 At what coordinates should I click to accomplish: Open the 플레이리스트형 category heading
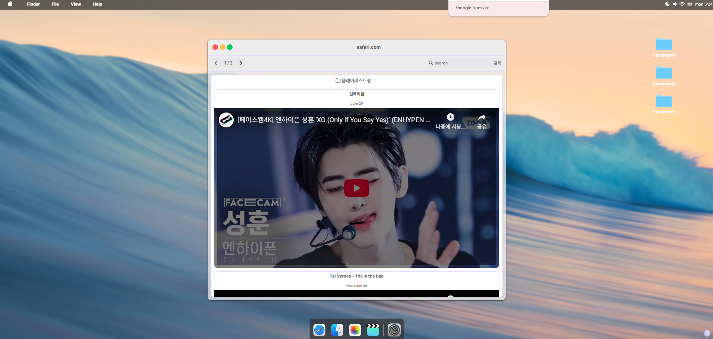coord(356,80)
